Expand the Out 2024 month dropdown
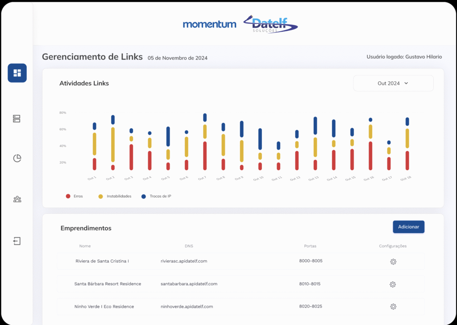457x325 pixels. 393,83
